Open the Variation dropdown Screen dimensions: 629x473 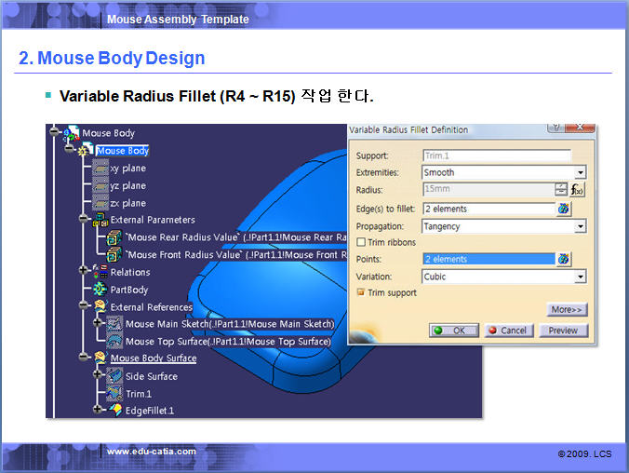[x=580, y=277]
